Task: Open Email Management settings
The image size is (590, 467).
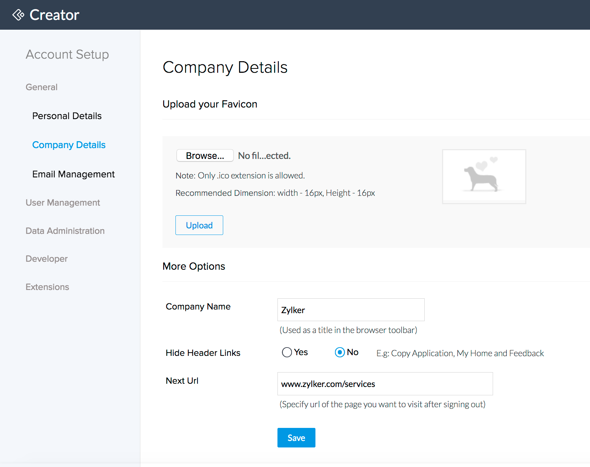Action: (73, 174)
